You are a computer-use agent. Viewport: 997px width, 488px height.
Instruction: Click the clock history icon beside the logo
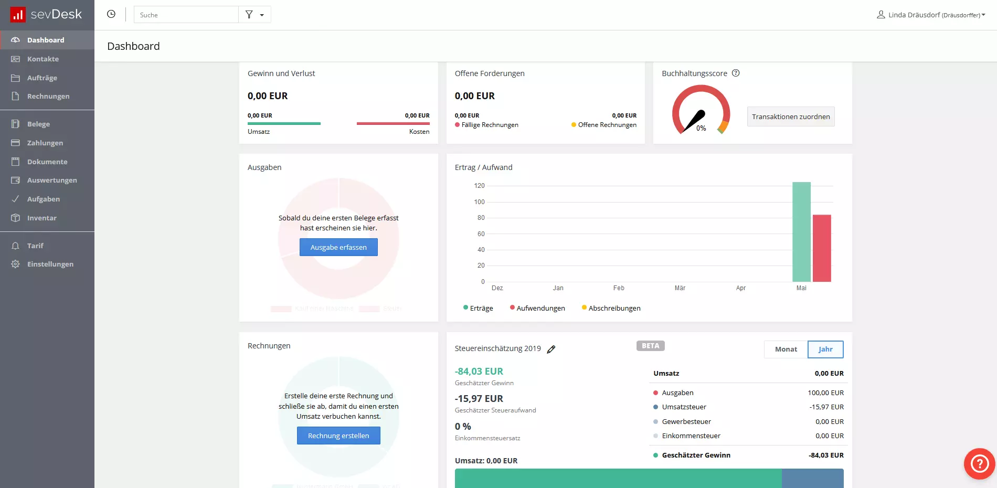[111, 14]
